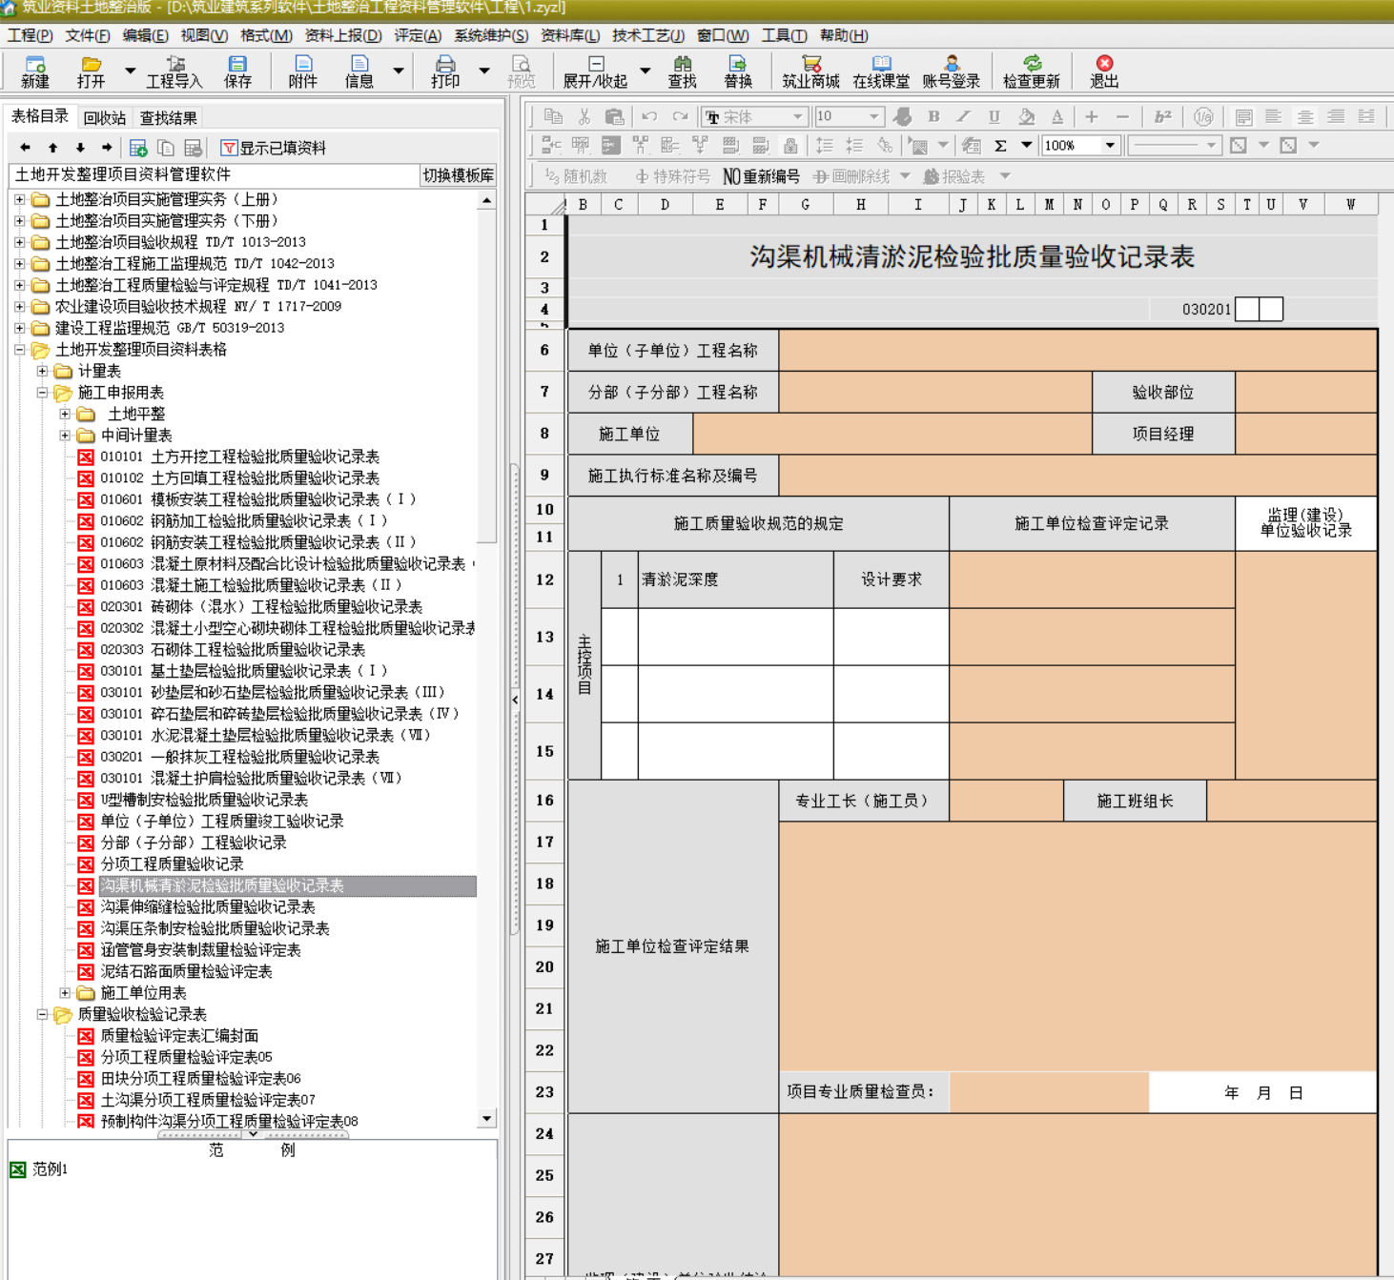Click the 打开 (Open) folder icon
Image resolution: width=1394 pixels, height=1280 pixels.
[x=92, y=64]
